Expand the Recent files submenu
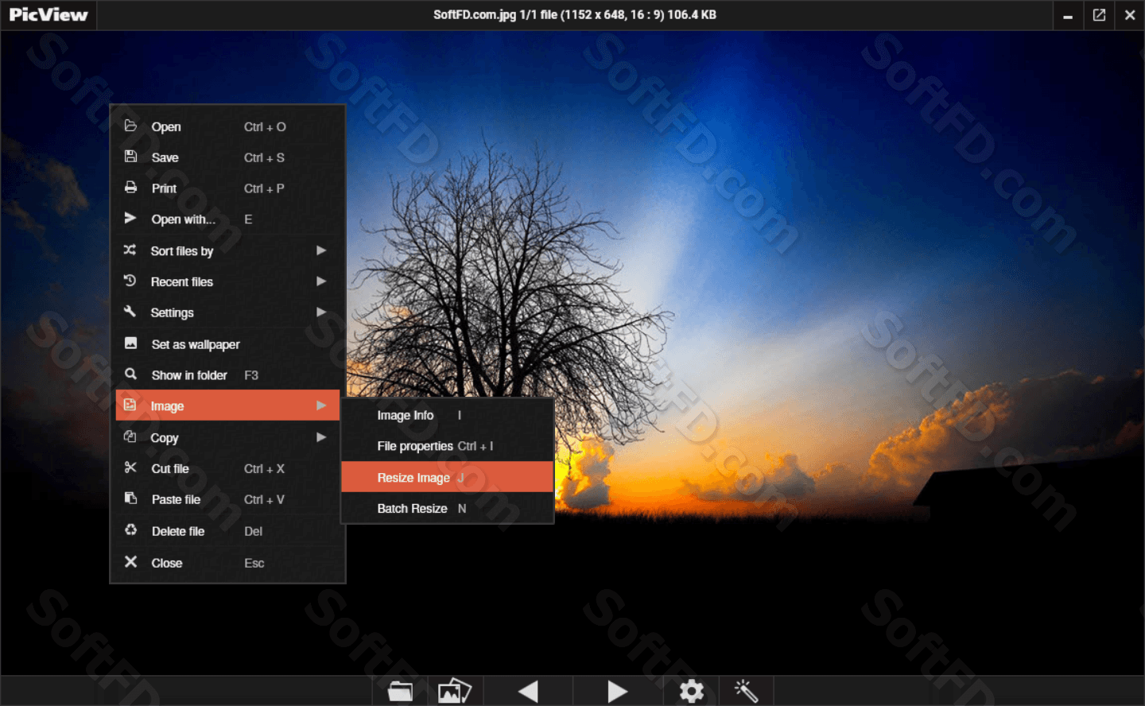 coord(227,281)
